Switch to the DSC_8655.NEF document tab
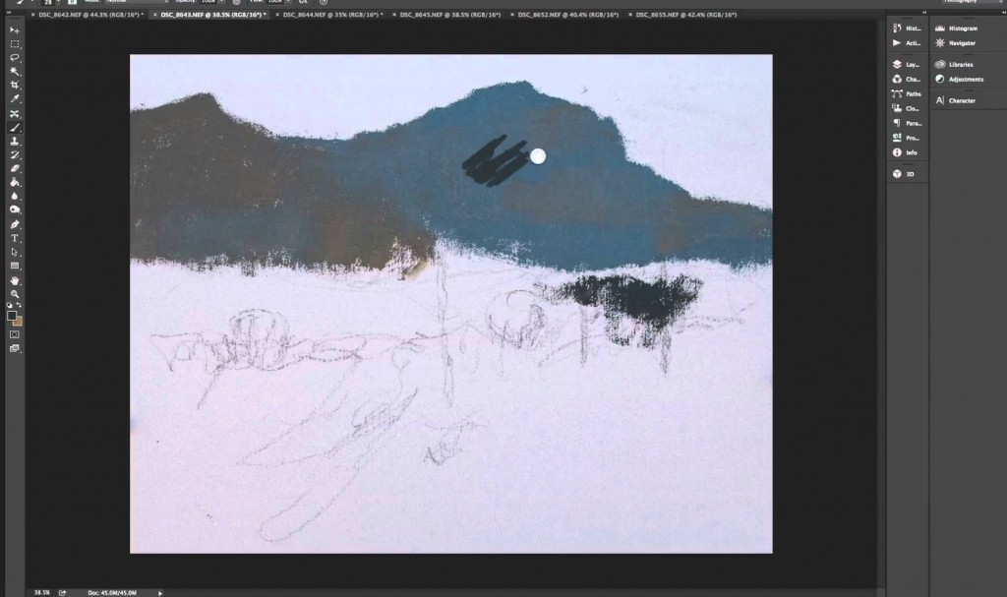The image size is (1007, 597). click(x=673, y=16)
